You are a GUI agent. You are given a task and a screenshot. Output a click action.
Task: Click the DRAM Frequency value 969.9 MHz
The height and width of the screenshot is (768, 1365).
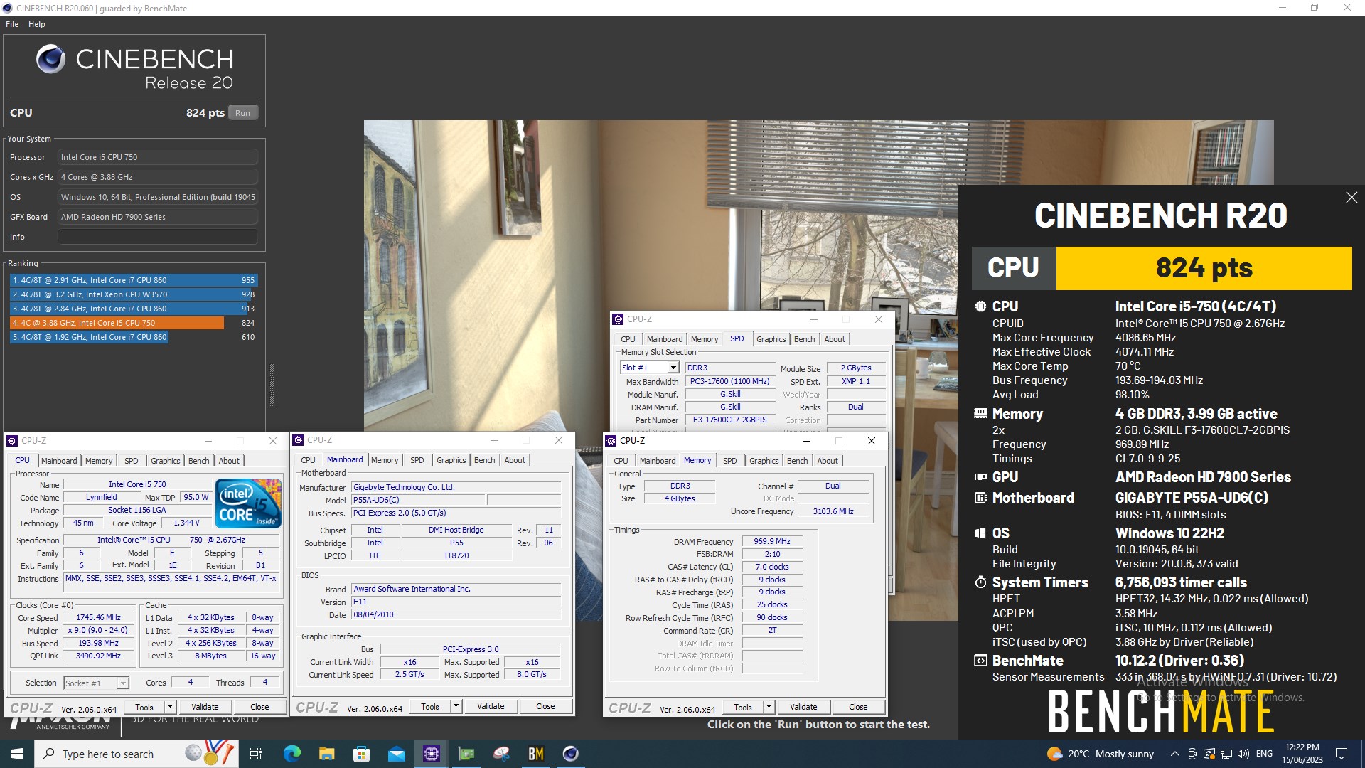(x=772, y=542)
